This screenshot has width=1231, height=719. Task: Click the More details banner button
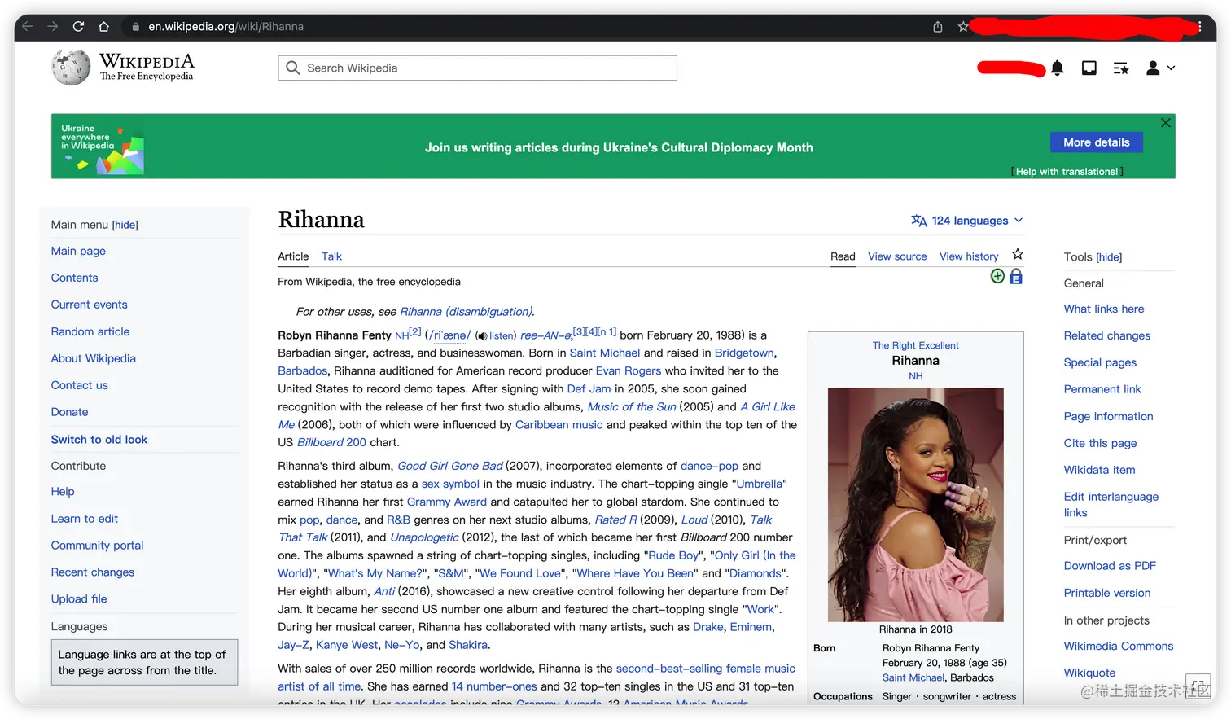tap(1096, 142)
